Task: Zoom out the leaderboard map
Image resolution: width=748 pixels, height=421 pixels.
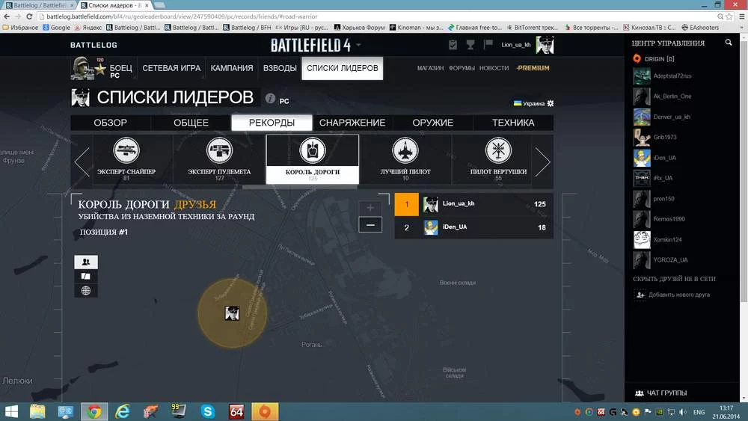Action: click(x=370, y=224)
